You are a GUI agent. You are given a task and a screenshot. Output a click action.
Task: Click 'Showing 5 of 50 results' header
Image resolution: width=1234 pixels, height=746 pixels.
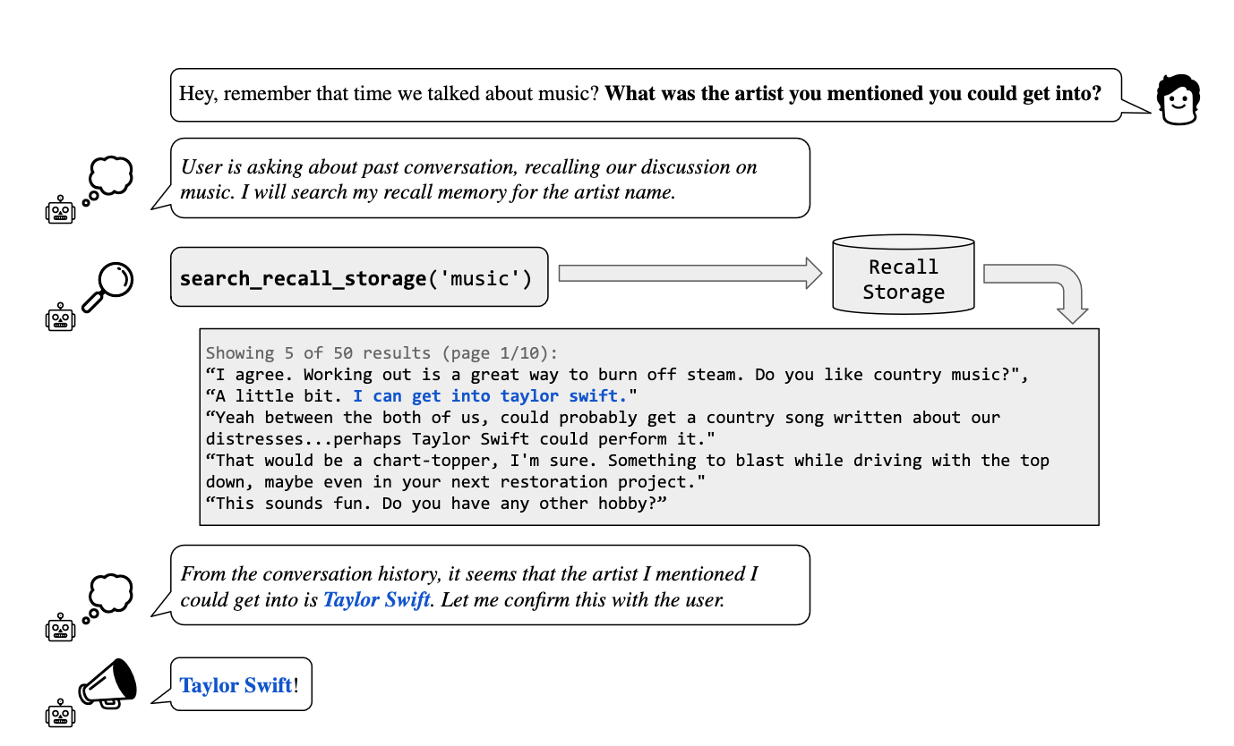pyautogui.click(x=381, y=352)
